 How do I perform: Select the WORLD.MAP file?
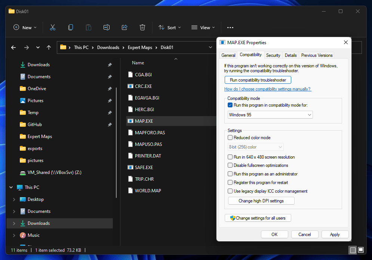coord(148,190)
